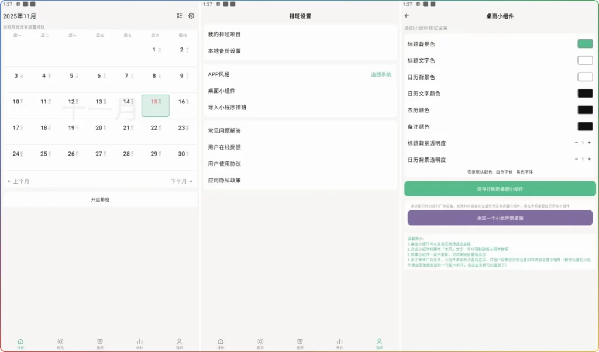Open the 排班 home tab icon

(x=20, y=341)
